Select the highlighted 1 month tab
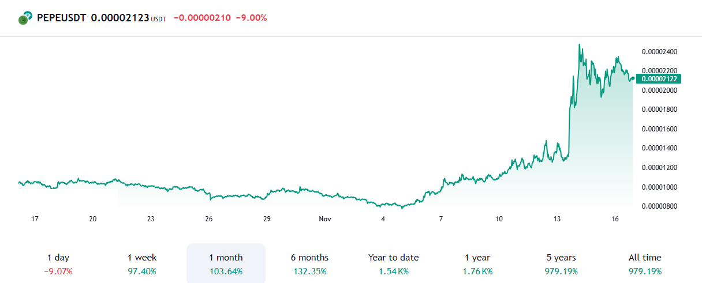Screen dimensions: 702x283 click(226, 263)
